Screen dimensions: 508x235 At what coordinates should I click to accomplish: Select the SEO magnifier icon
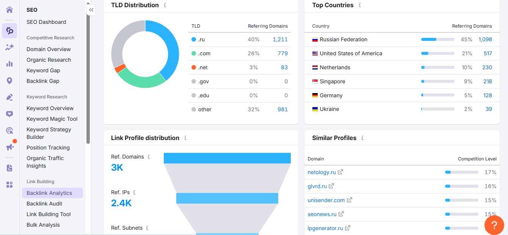pos(9,30)
